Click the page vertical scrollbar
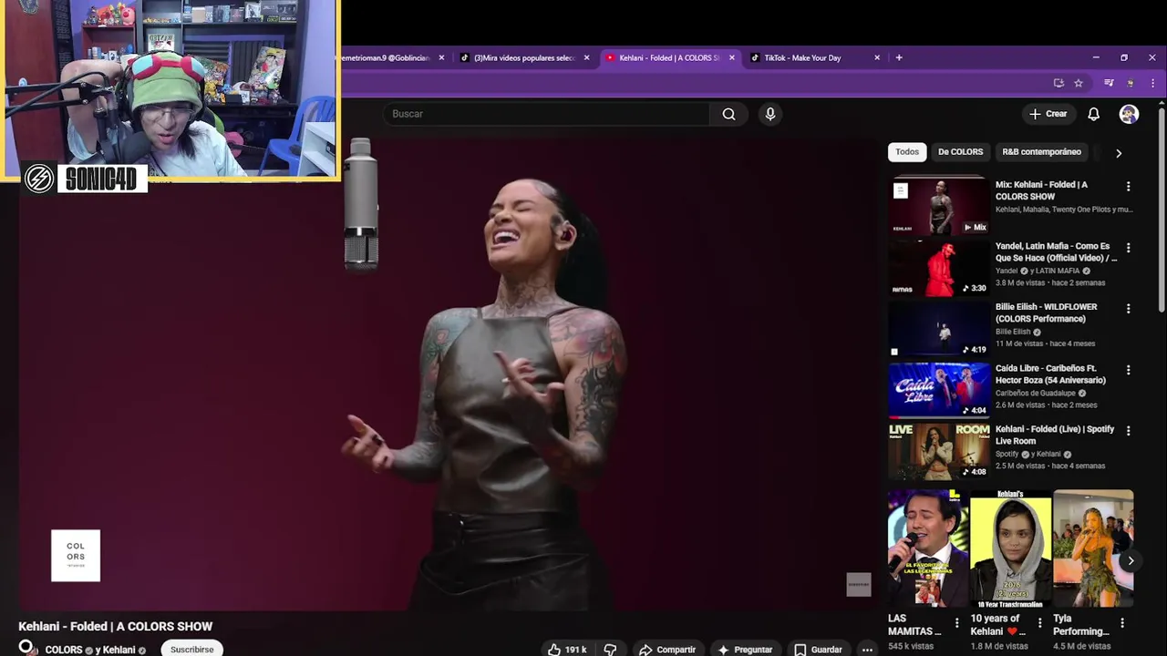The width and height of the screenshot is (1167, 656). tap(1162, 210)
